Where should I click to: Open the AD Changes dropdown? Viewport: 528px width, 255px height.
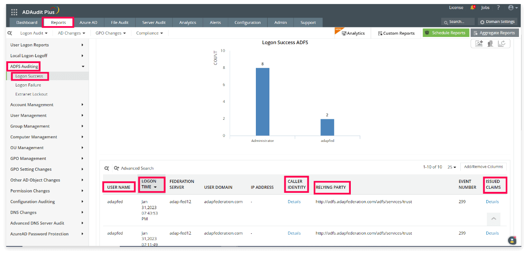(71, 33)
